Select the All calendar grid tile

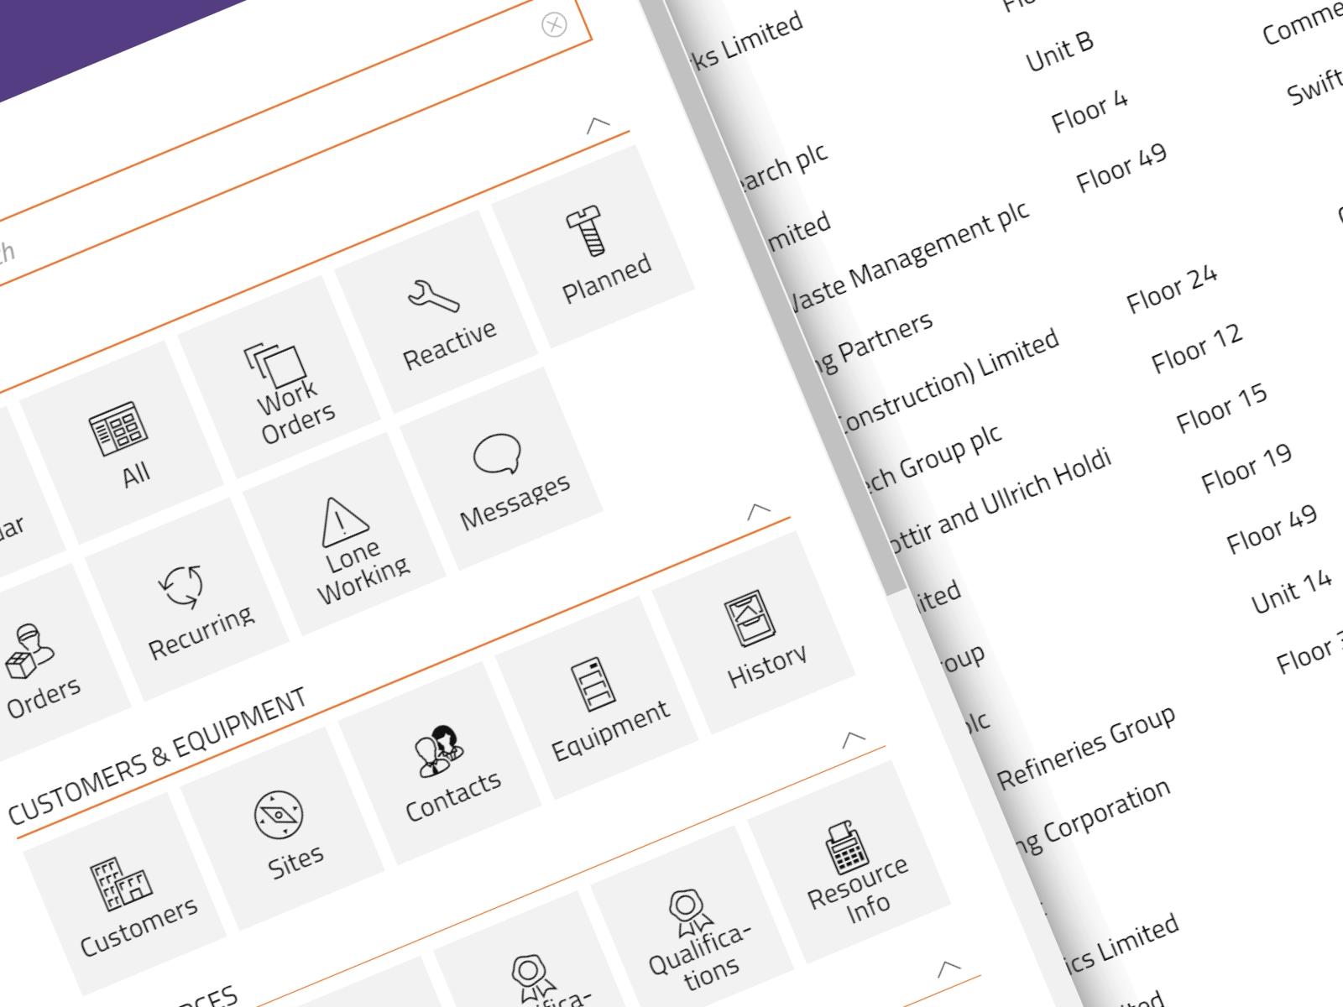point(122,443)
